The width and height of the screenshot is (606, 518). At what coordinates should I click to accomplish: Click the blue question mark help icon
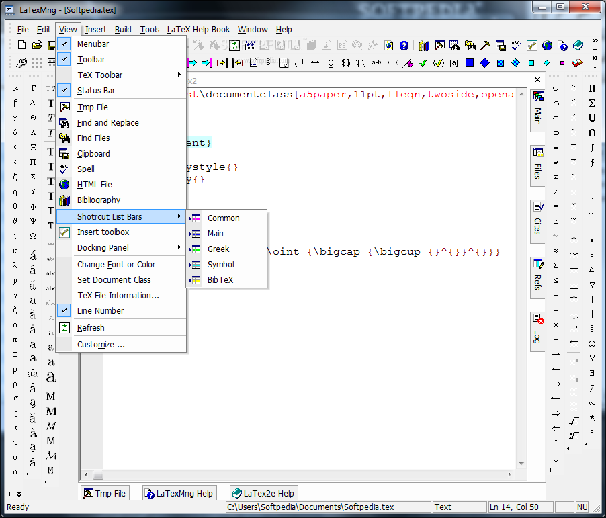404,46
